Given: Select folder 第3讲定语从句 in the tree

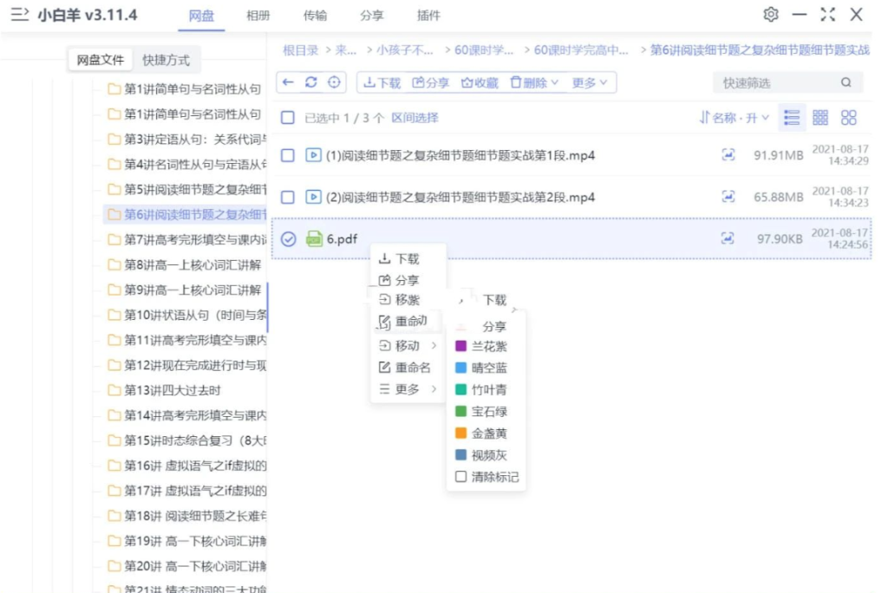Looking at the screenshot, I should pos(186,140).
